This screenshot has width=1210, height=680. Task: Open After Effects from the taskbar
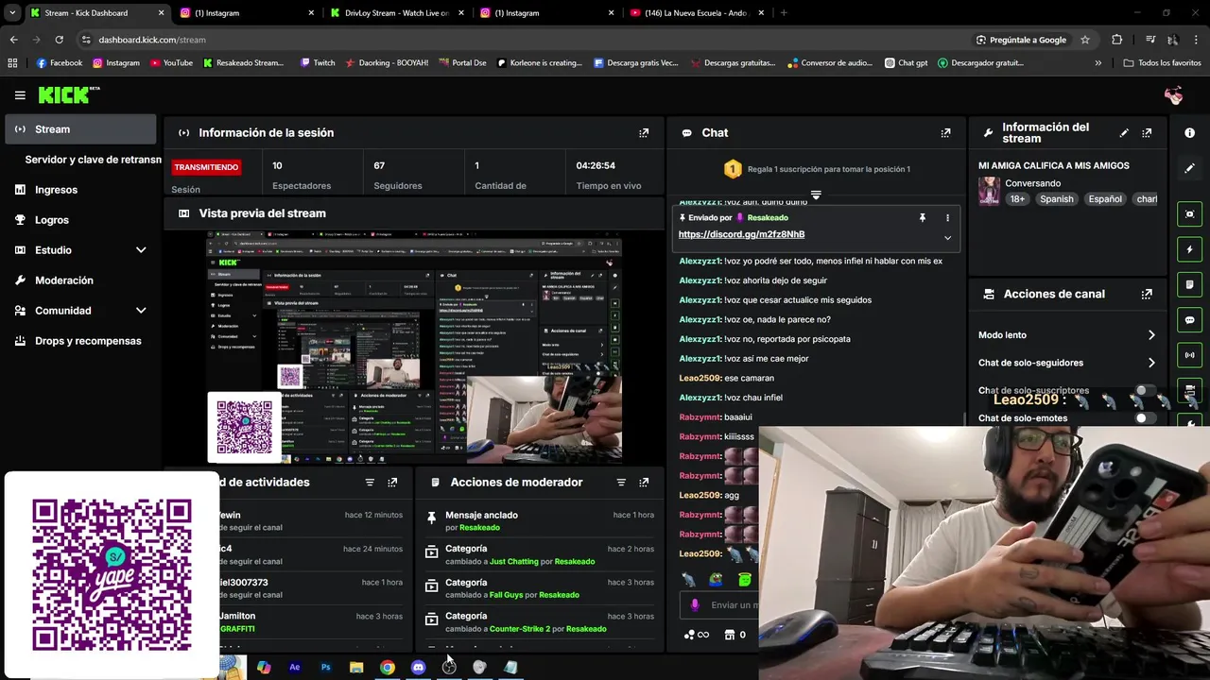click(x=294, y=667)
